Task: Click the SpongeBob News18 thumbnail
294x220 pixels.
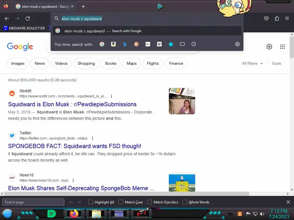Action: coord(182,182)
